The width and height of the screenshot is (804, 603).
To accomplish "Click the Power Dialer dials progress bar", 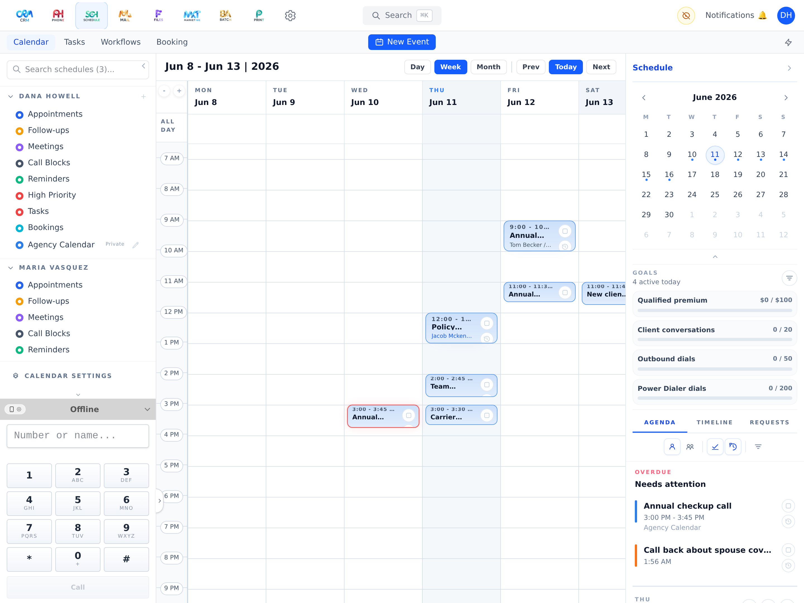I will [x=715, y=398].
